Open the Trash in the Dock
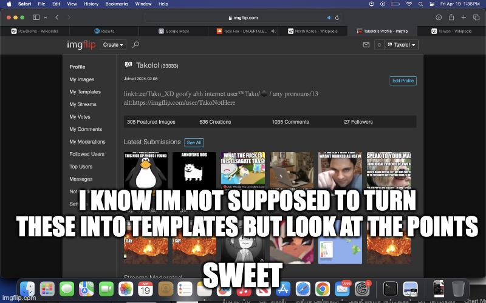The height and width of the screenshot is (303, 486). coord(459,289)
